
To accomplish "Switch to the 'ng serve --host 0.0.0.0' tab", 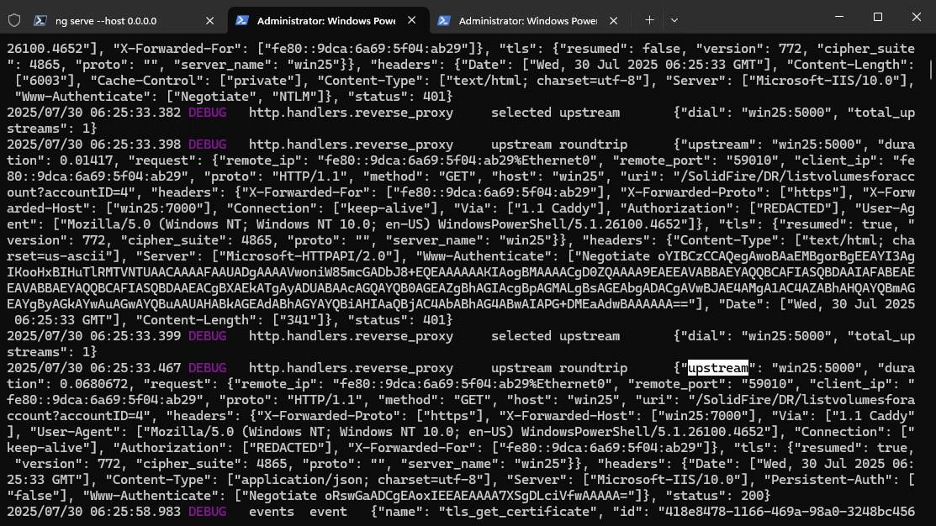I will pyautogui.click(x=124, y=20).
